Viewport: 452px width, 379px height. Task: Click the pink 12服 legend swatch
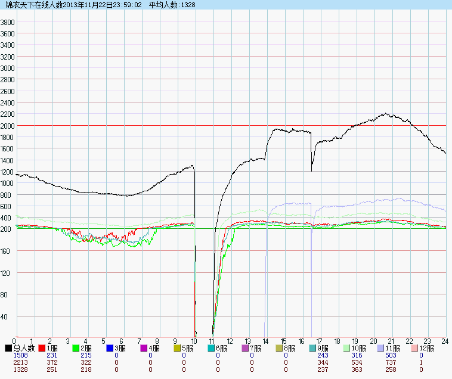pos(415,348)
